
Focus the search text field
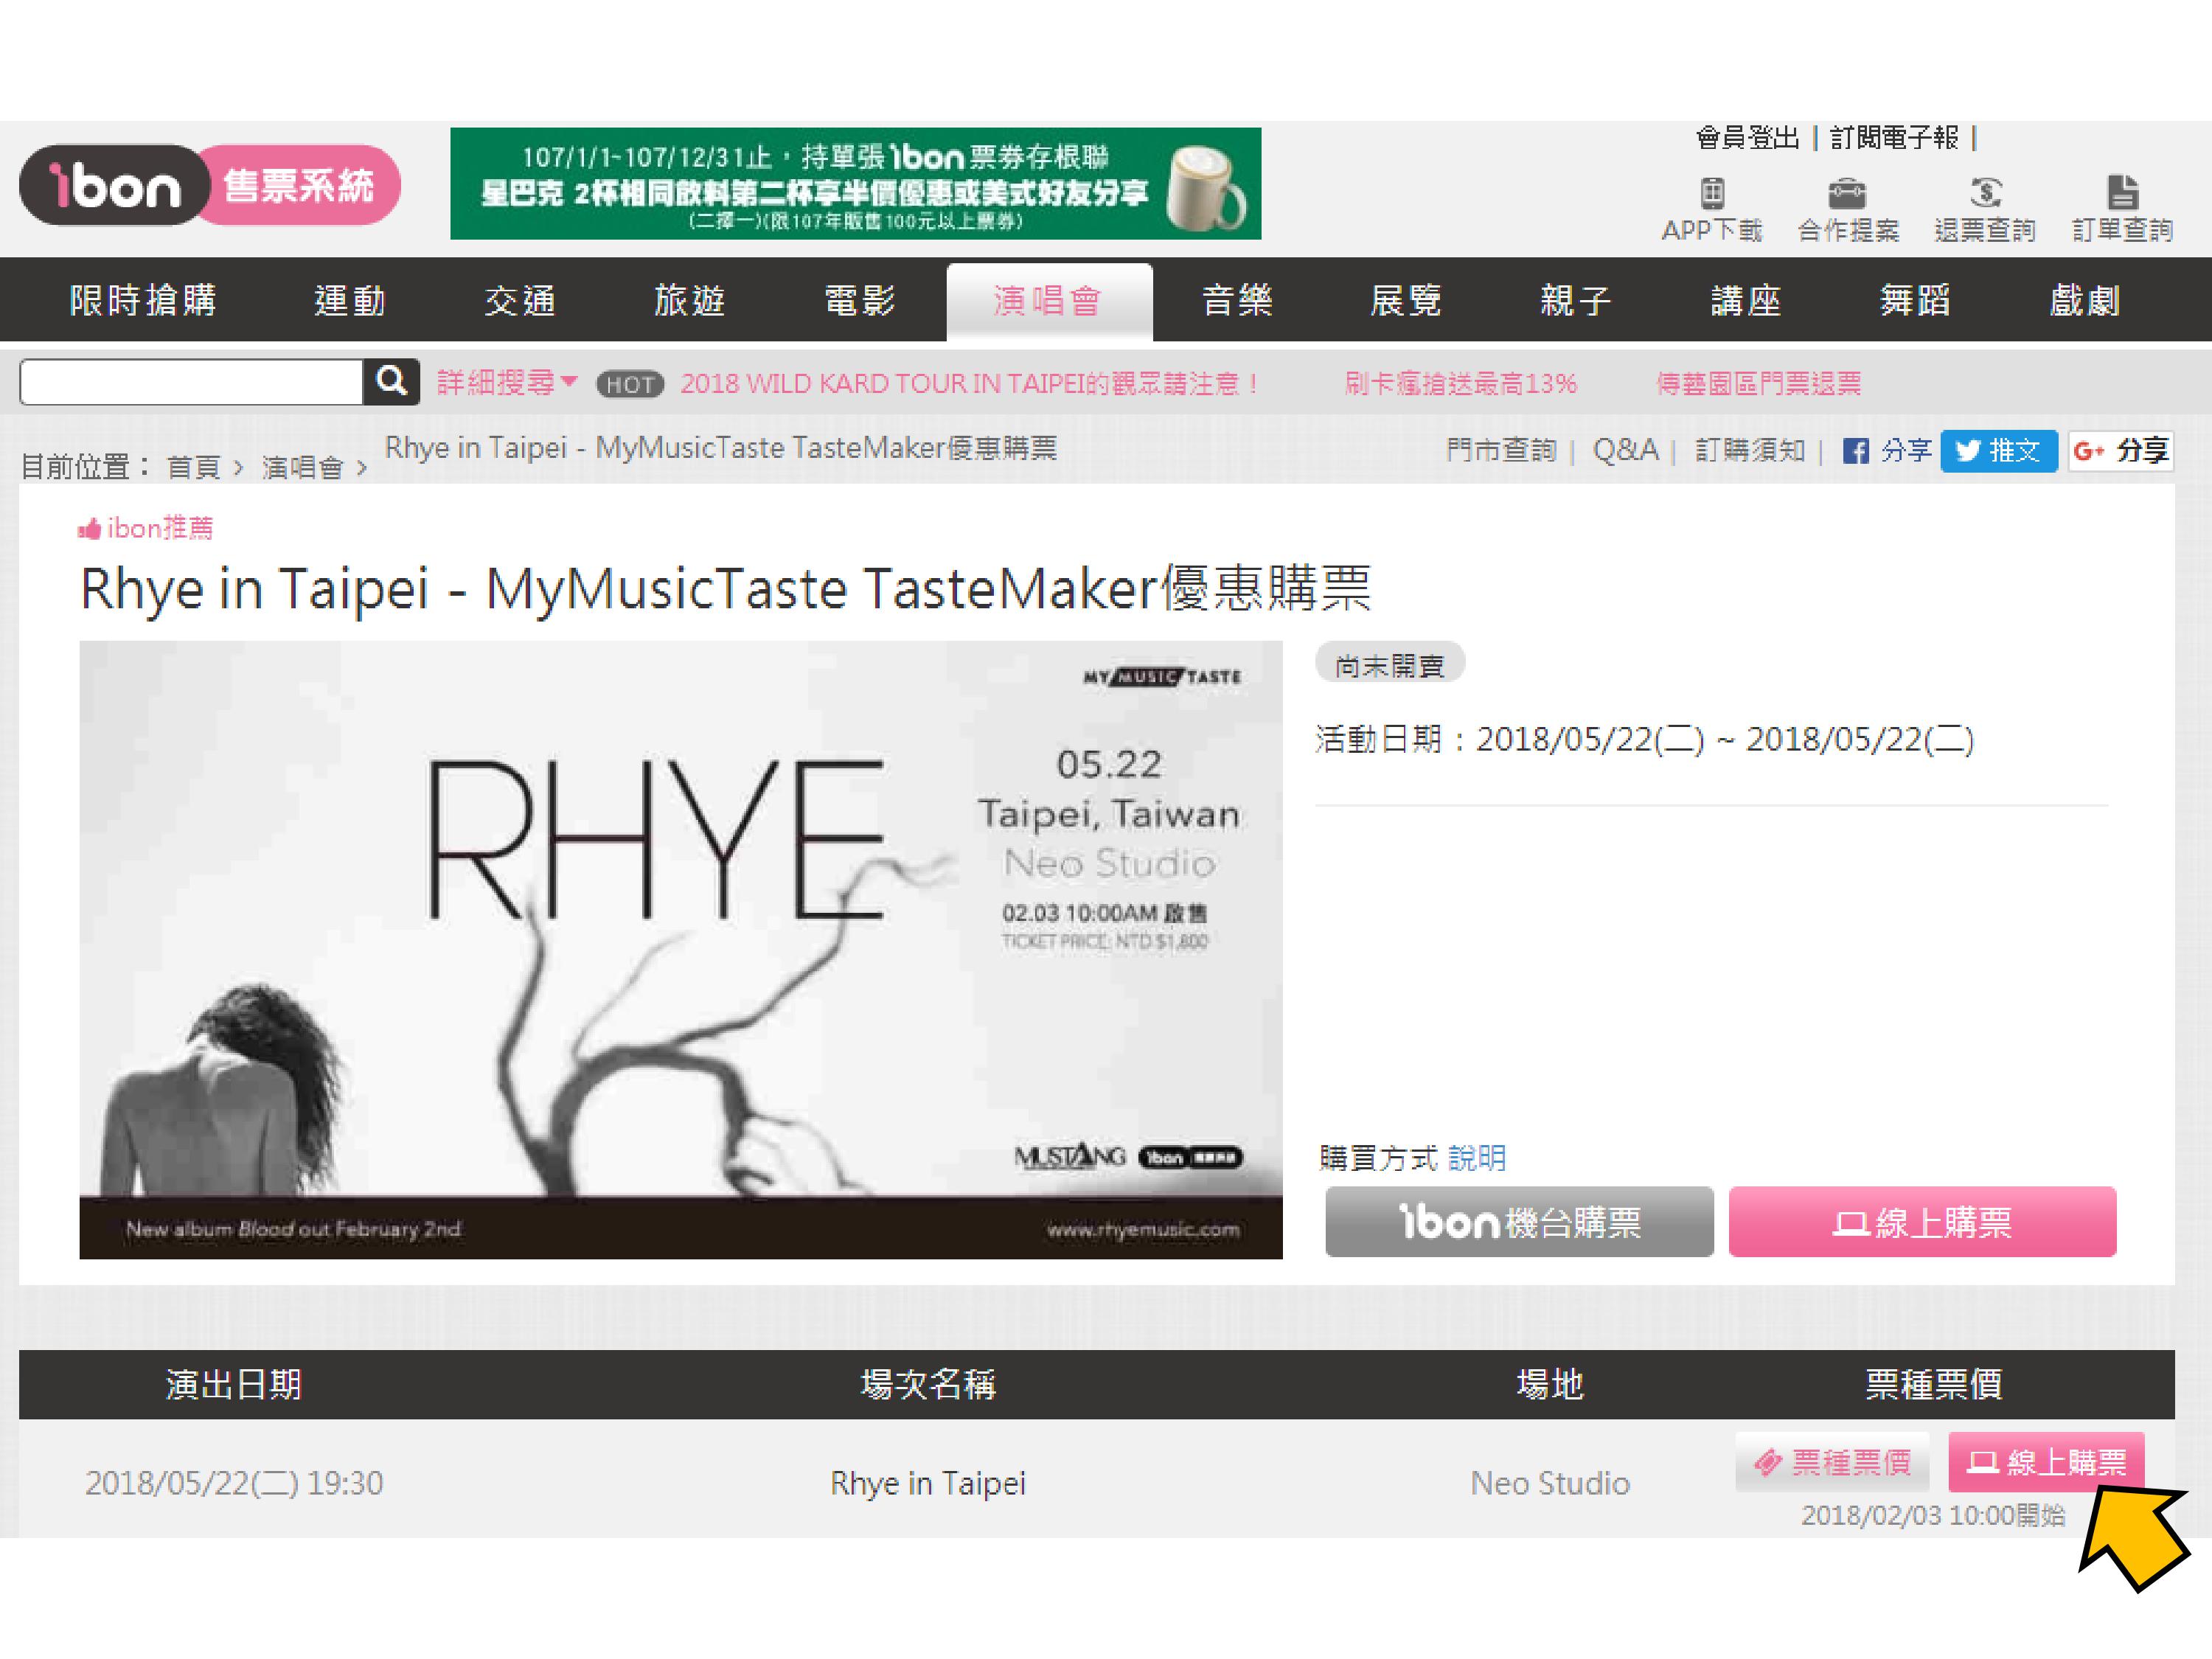tap(191, 383)
